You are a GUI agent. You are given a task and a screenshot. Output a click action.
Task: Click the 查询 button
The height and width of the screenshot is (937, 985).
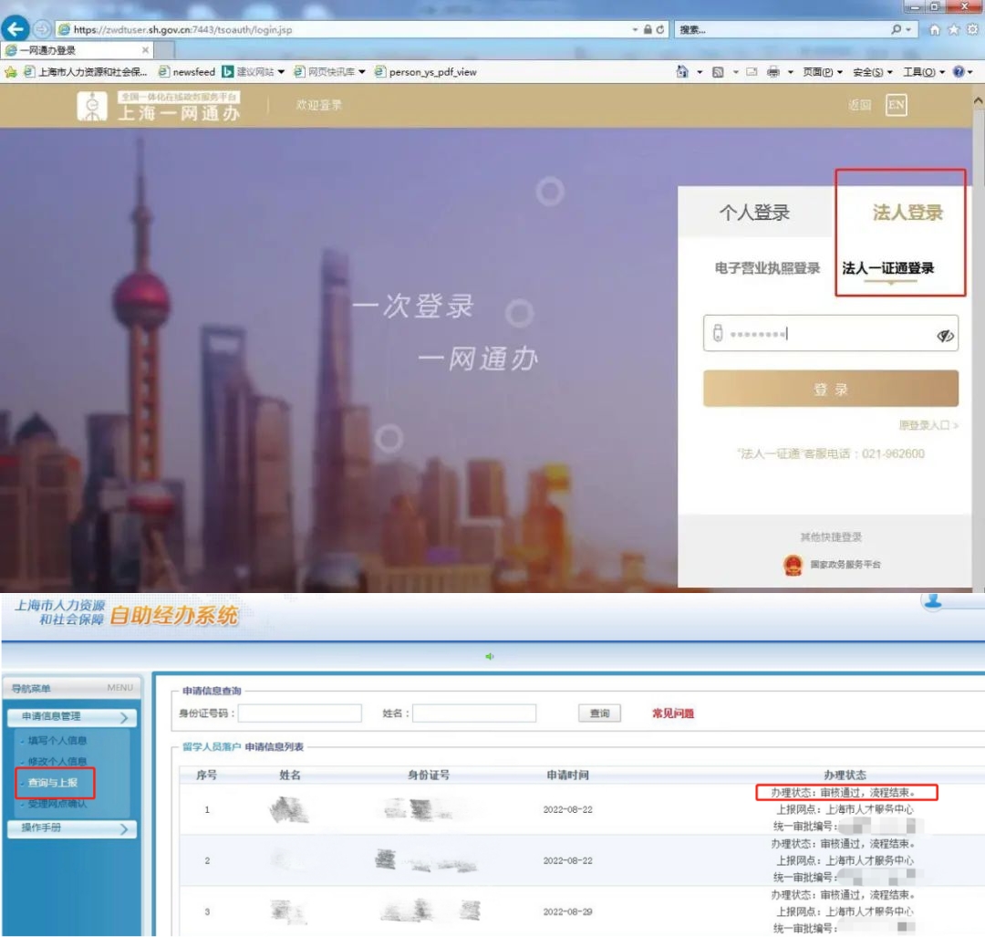pyautogui.click(x=599, y=713)
